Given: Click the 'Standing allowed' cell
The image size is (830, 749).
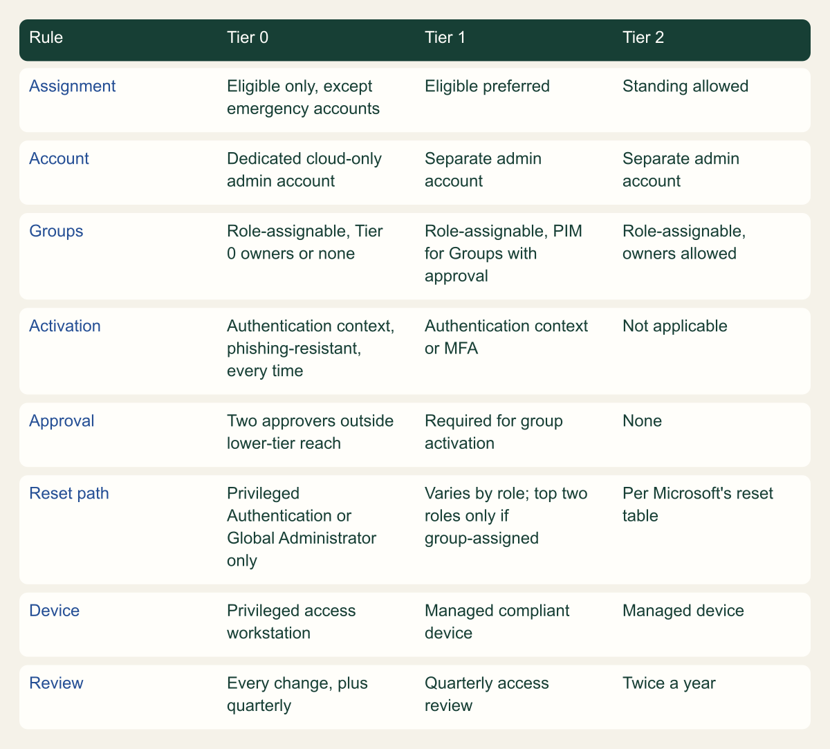Looking at the screenshot, I should point(685,86).
